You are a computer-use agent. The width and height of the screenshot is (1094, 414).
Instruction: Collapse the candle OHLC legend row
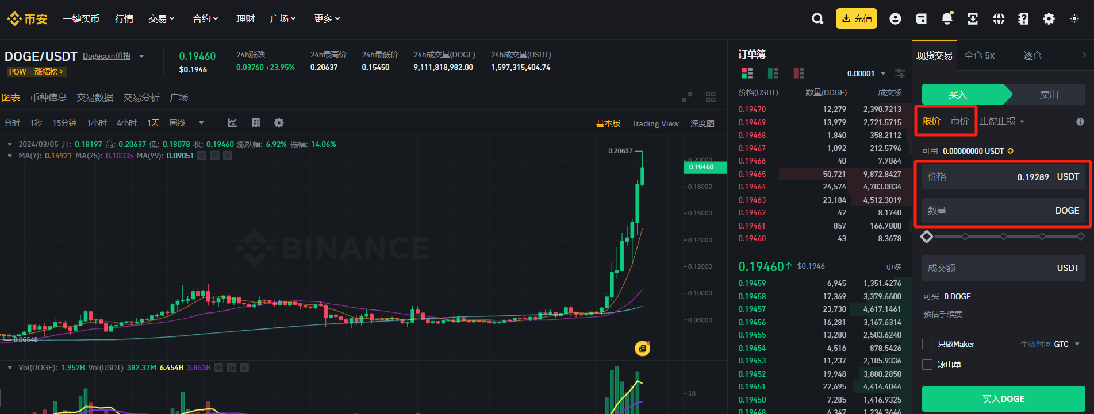[x=10, y=144]
